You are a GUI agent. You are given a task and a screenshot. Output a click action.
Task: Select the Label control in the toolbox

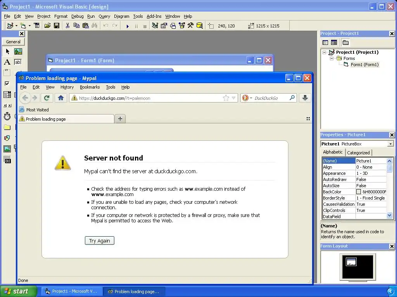(x=7, y=62)
